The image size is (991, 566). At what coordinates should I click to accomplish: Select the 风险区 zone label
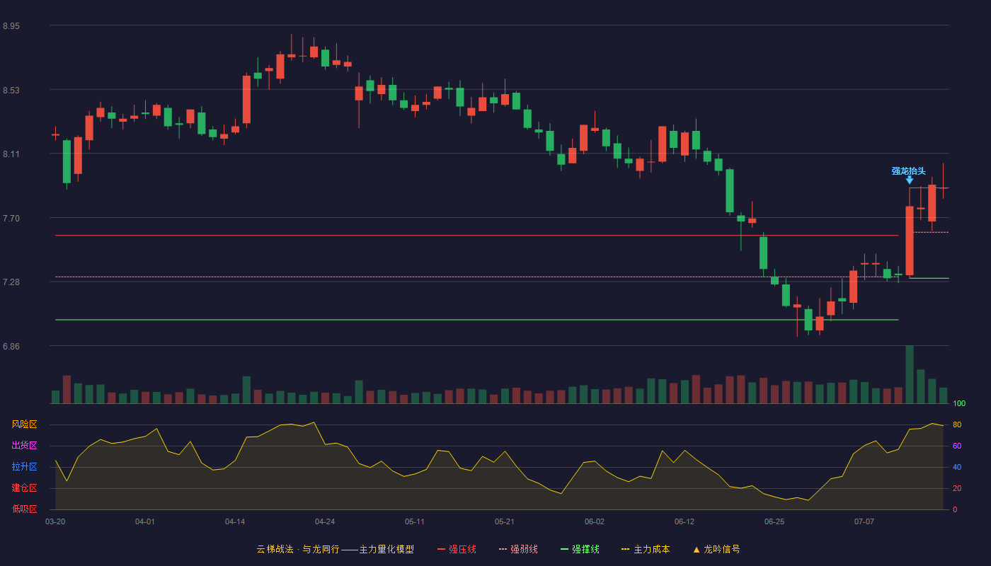pos(24,424)
